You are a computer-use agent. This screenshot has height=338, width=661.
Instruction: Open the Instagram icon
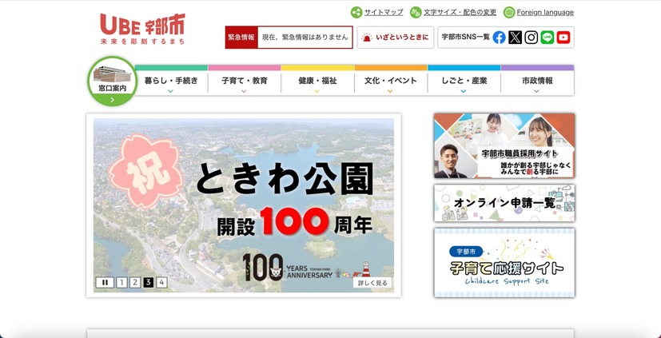tap(531, 38)
